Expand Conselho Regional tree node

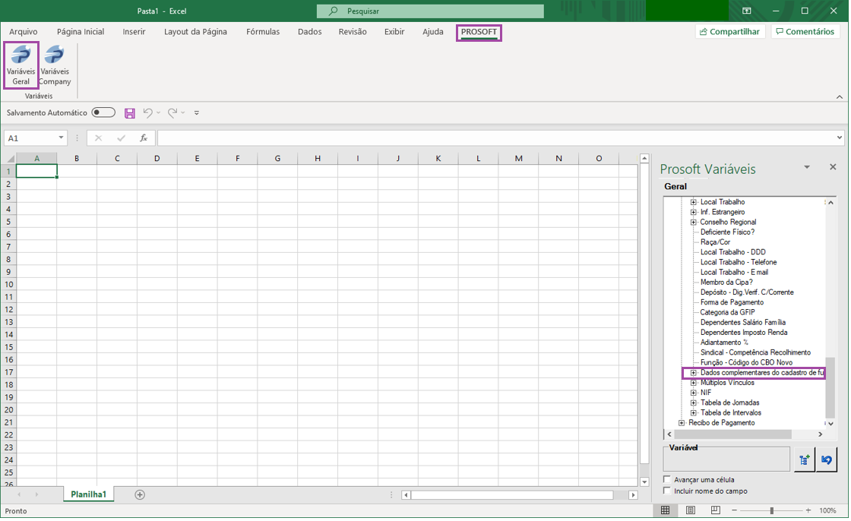[x=694, y=222]
